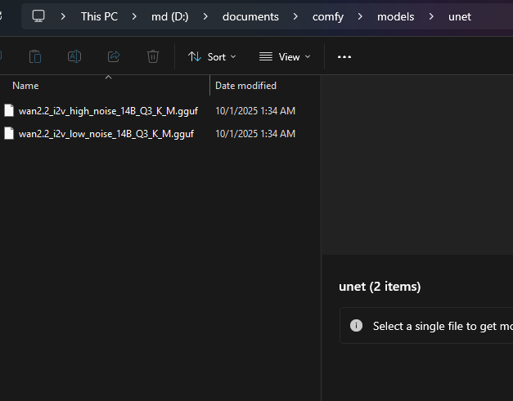Open the Sort dropdown

coord(212,56)
